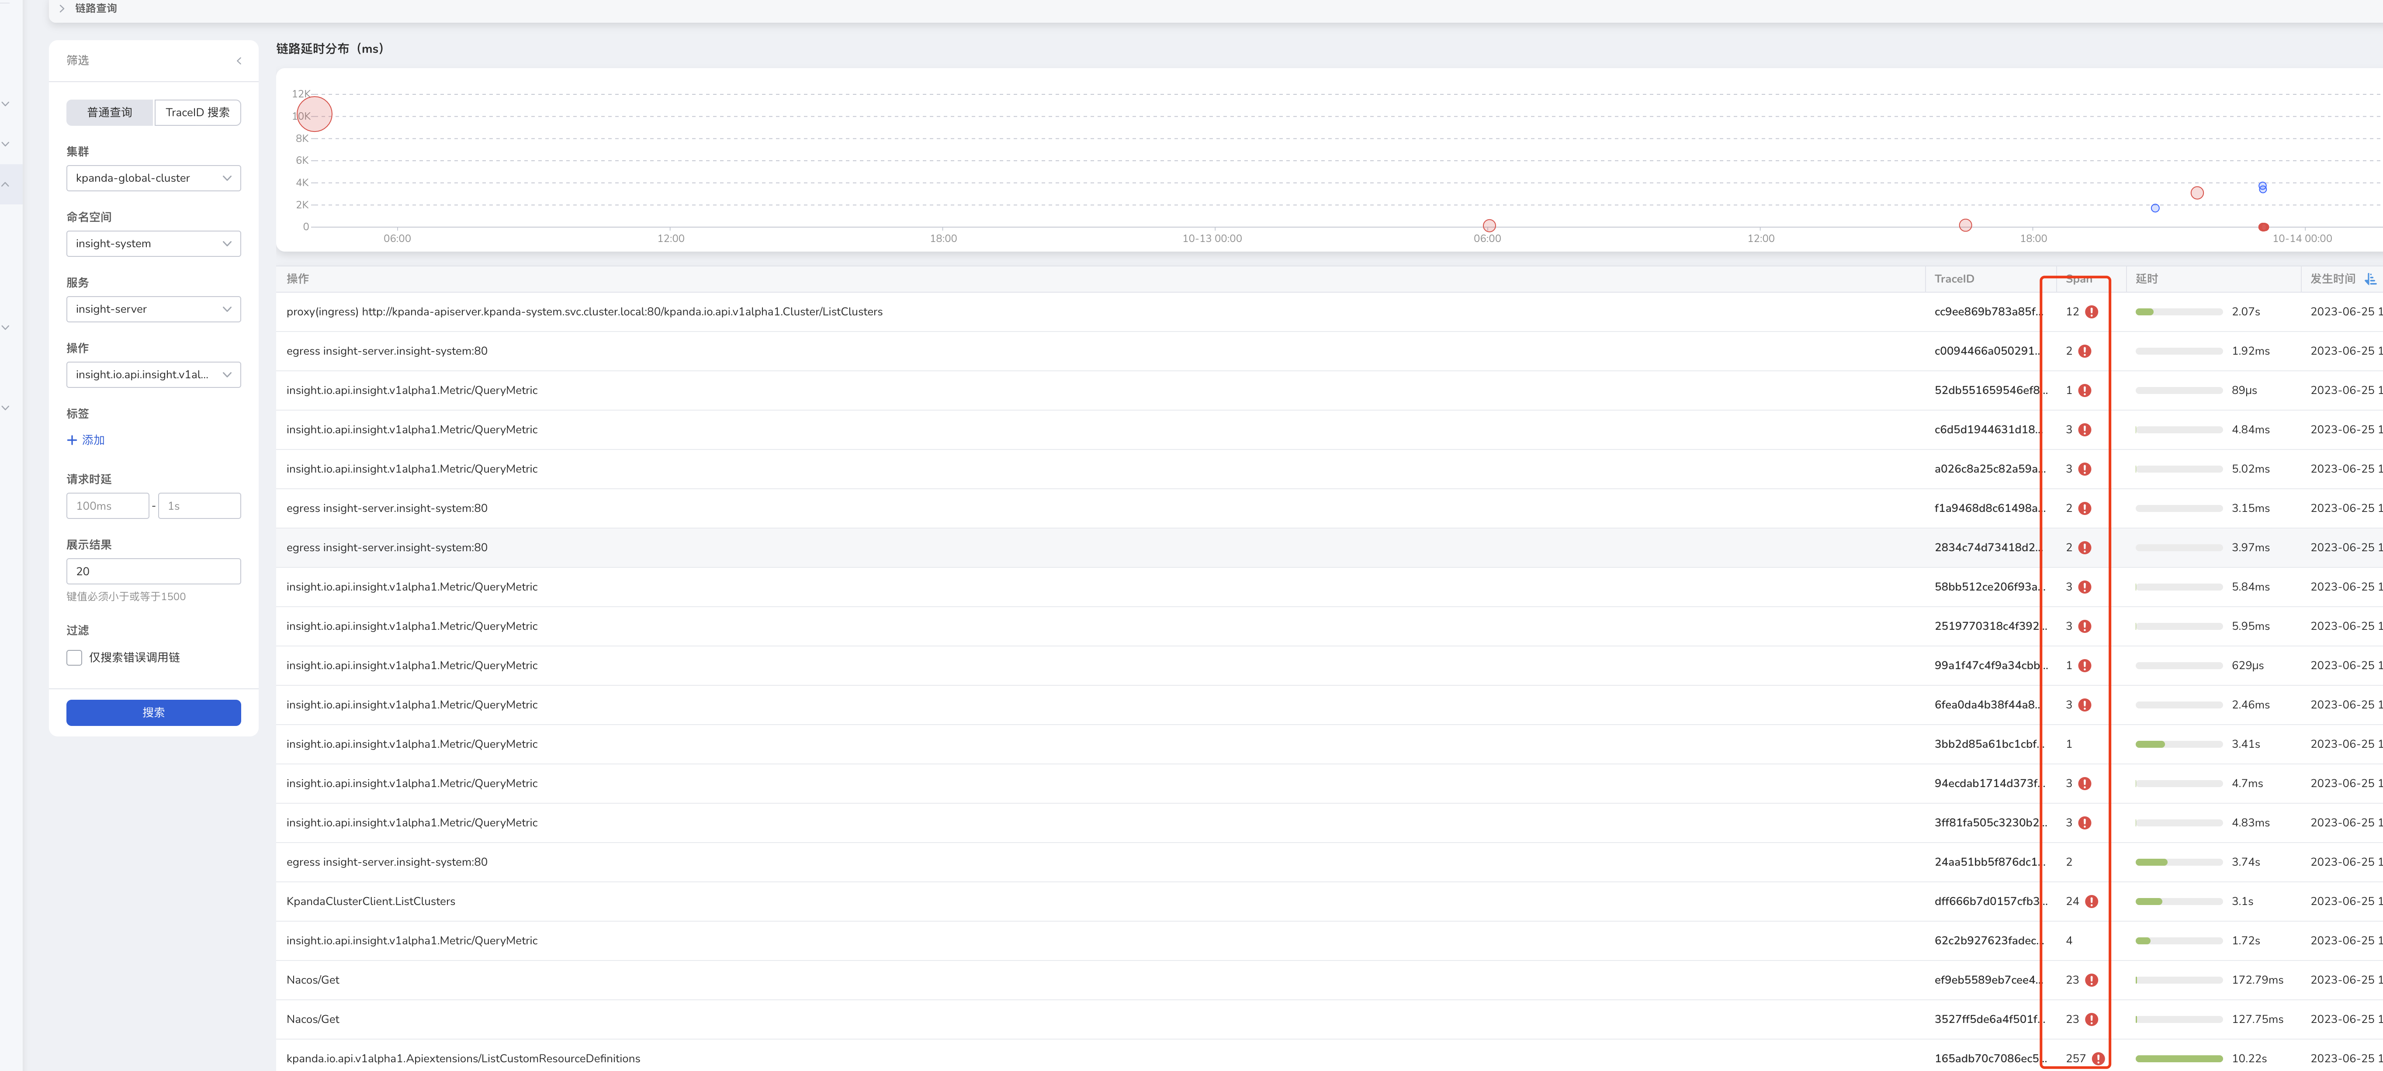Image resolution: width=2383 pixels, height=1071 pixels.
Task: Switch to 普通查询 tab
Action: click(x=110, y=113)
